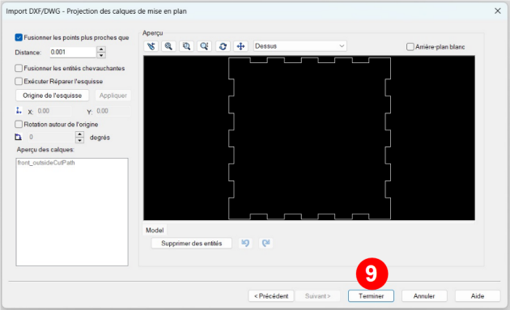The image size is (510, 310).
Task: Select the Model tab
Action: 155,231
